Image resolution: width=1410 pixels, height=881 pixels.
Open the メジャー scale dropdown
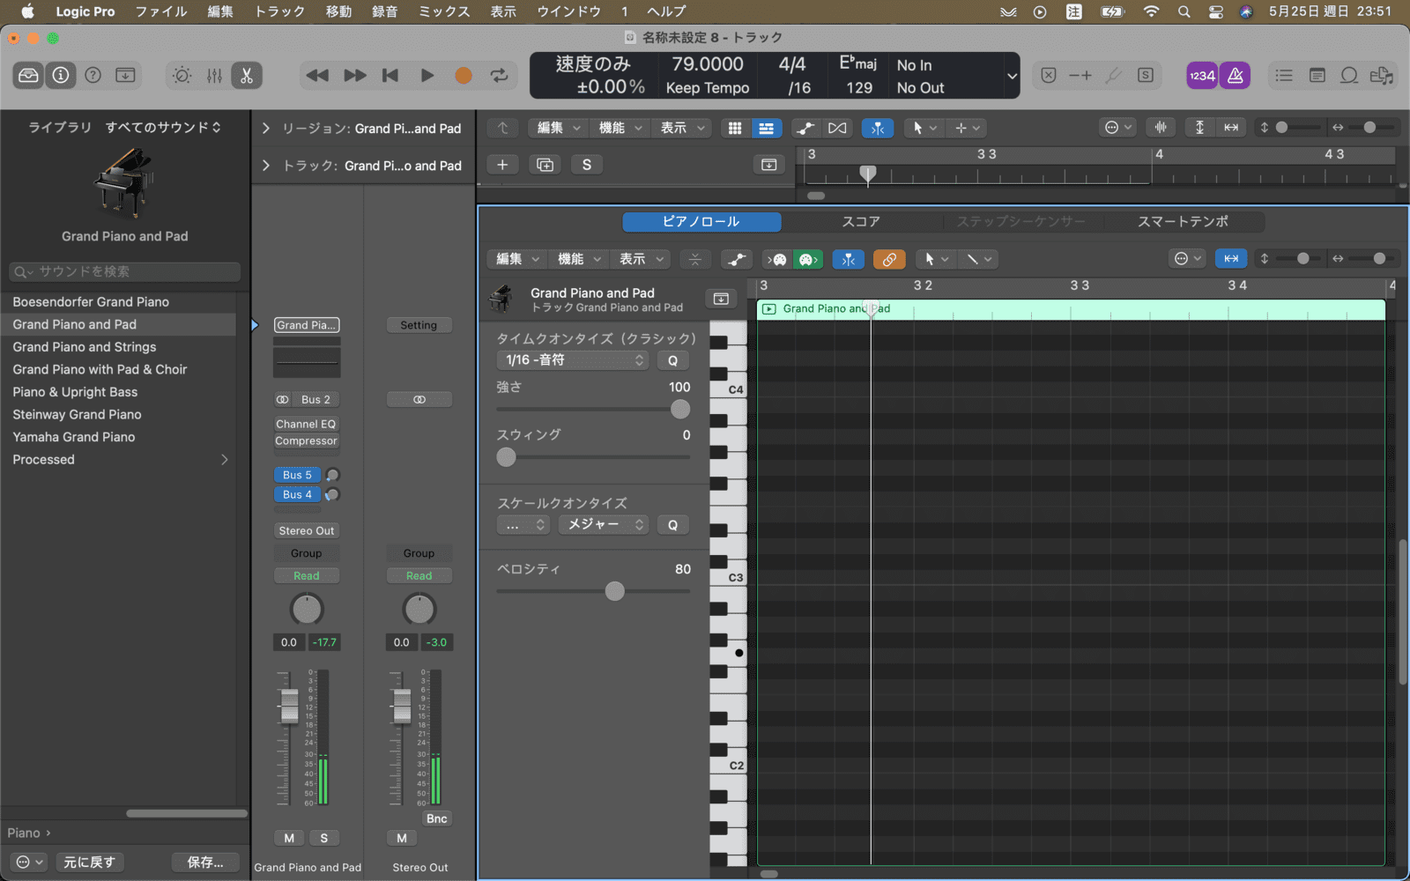pyautogui.click(x=604, y=525)
